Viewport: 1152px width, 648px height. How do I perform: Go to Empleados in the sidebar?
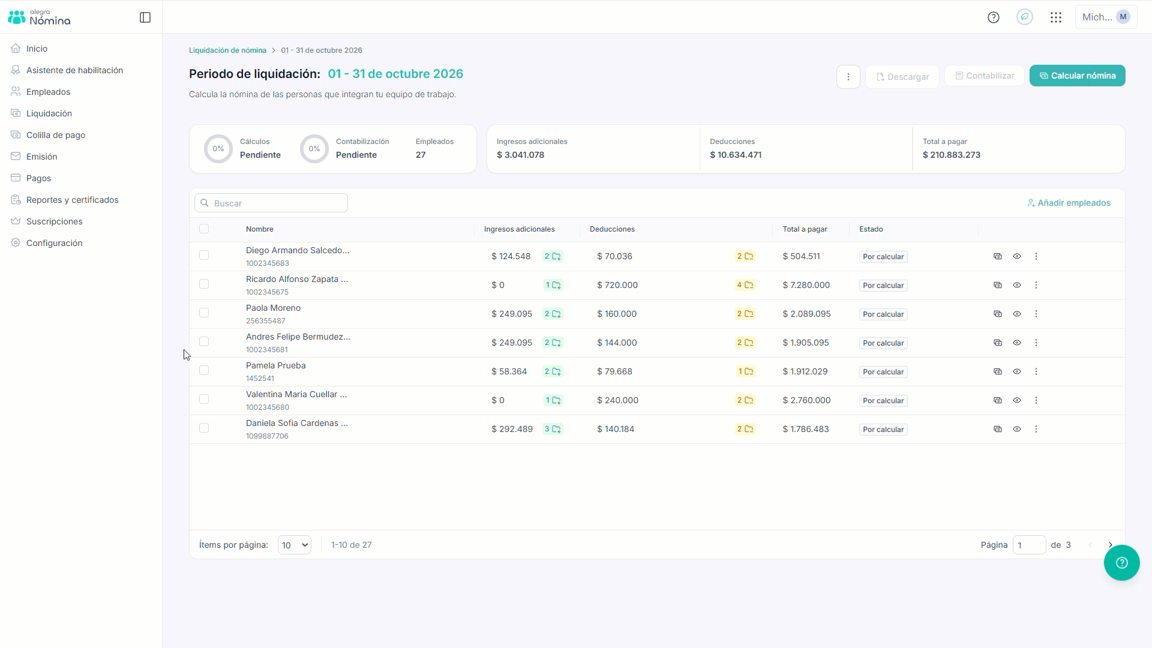[x=48, y=92]
